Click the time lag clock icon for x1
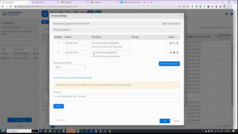 coord(171,43)
